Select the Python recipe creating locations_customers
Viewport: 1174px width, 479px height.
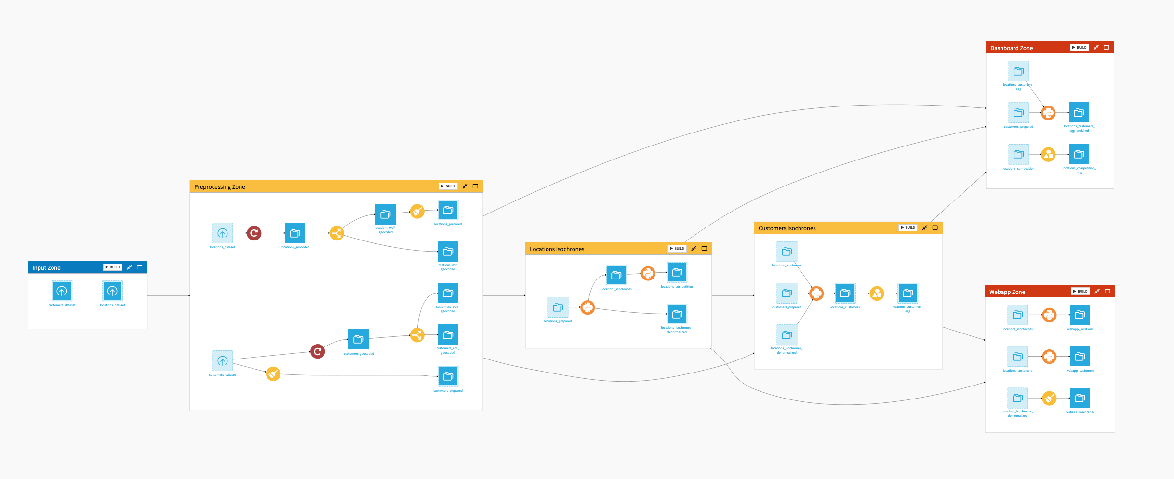pos(816,293)
